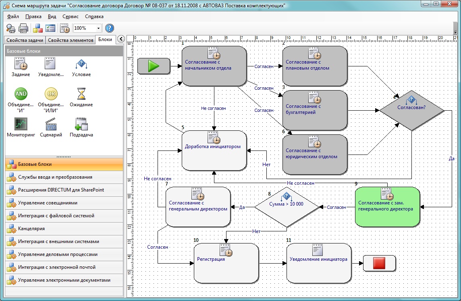
Task: Expand Управление электронными документами group
Action: tap(64, 280)
